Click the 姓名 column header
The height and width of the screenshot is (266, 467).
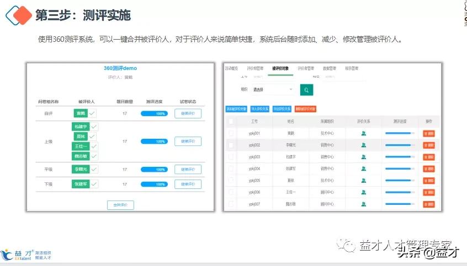pyautogui.click(x=291, y=121)
